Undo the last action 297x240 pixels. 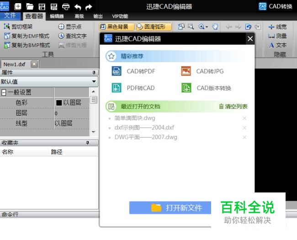point(78,7)
